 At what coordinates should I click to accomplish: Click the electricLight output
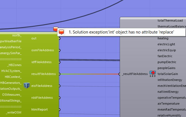pyautogui.click(x=166, y=44)
